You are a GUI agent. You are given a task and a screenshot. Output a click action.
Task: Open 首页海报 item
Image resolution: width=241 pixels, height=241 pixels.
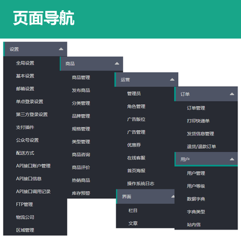click(136, 171)
